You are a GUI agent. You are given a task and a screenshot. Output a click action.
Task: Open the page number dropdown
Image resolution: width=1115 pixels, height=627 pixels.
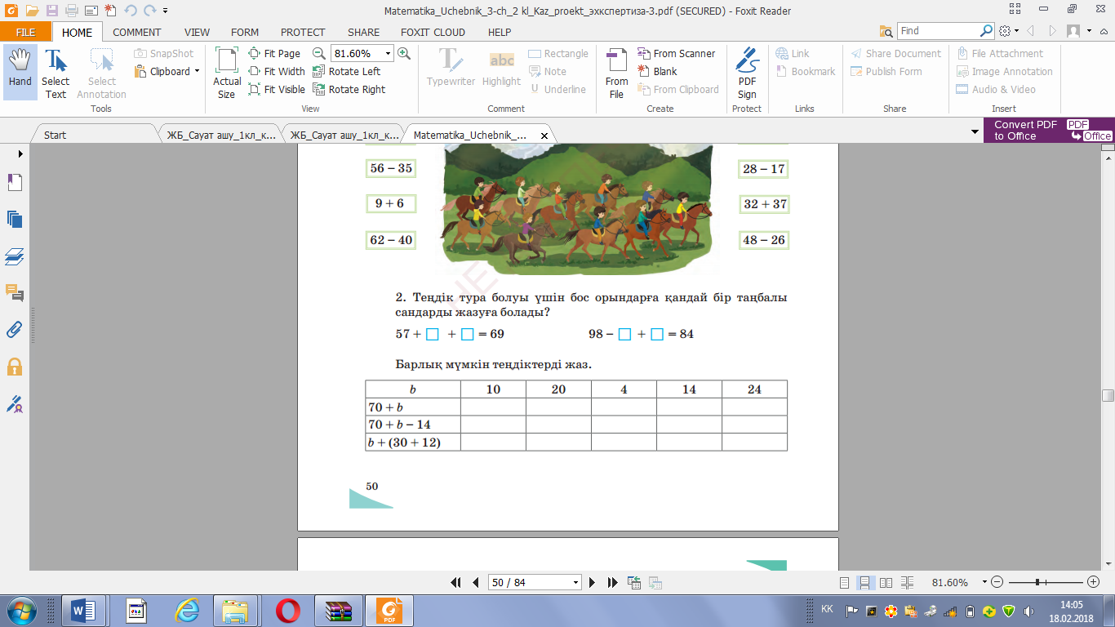click(x=576, y=583)
